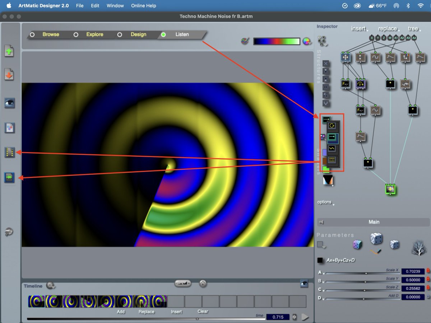Open the Apple menu
The height and width of the screenshot is (323, 431).
(9, 6)
